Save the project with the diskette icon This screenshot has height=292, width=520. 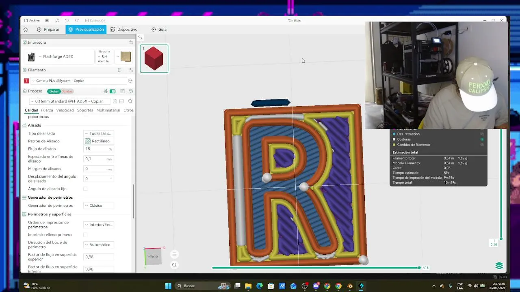pos(57,20)
